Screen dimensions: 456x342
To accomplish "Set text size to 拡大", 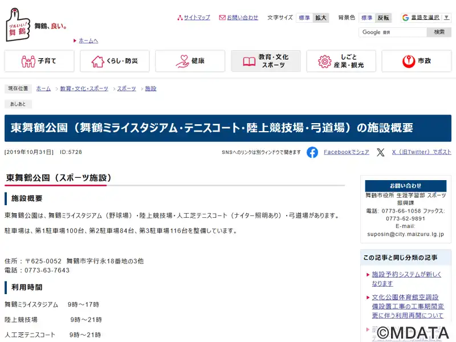I will coord(321,18).
